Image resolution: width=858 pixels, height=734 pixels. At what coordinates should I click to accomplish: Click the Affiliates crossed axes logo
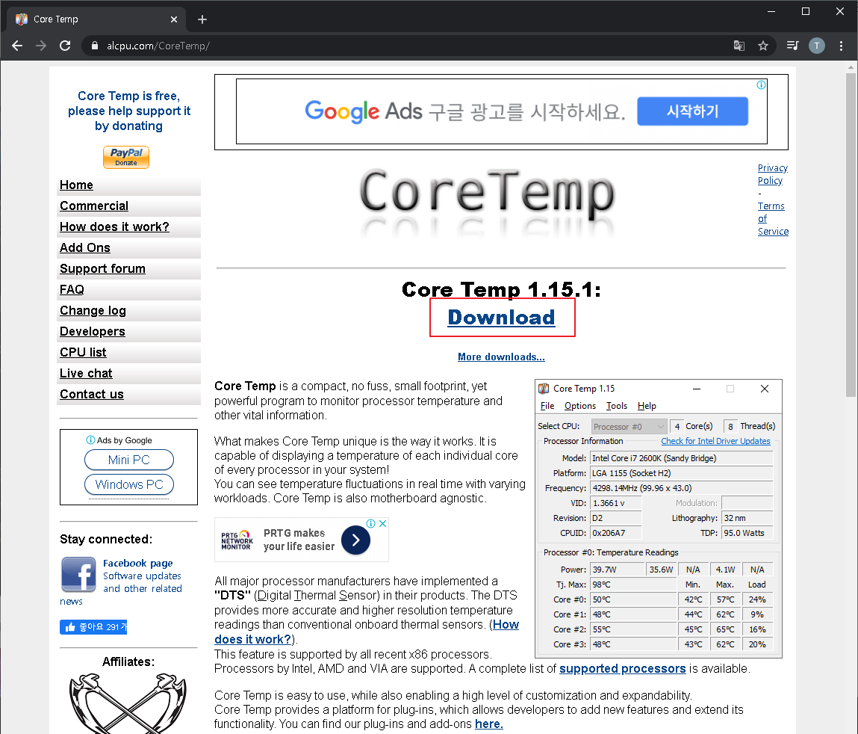(128, 703)
